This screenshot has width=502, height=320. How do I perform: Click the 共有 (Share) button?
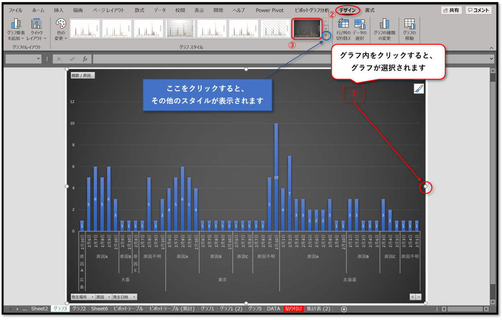click(451, 10)
